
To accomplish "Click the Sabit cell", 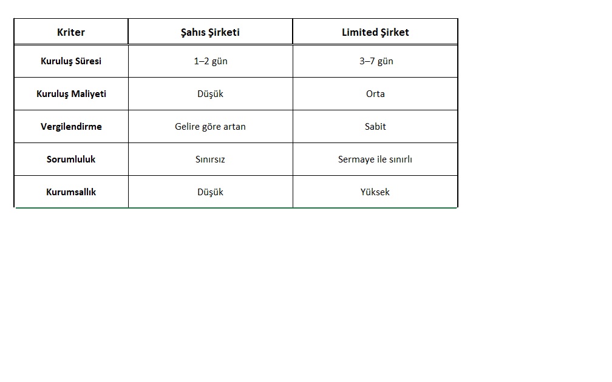I will 375,127.
